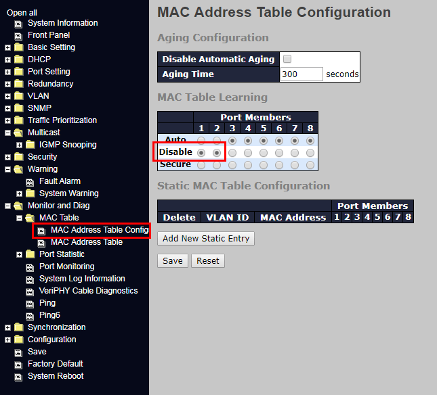Collapse the Monitor and Diag node
This screenshot has height=395, width=437.
[8, 206]
